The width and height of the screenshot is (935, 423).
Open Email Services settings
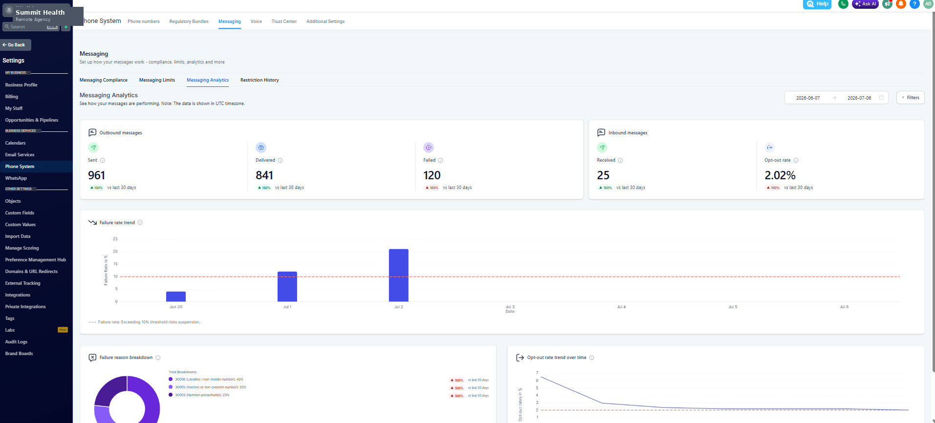click(20, 155)
